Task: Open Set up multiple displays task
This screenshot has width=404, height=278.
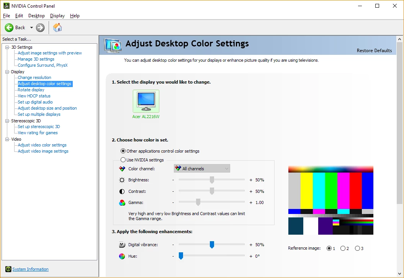Action: click(39, 114)
